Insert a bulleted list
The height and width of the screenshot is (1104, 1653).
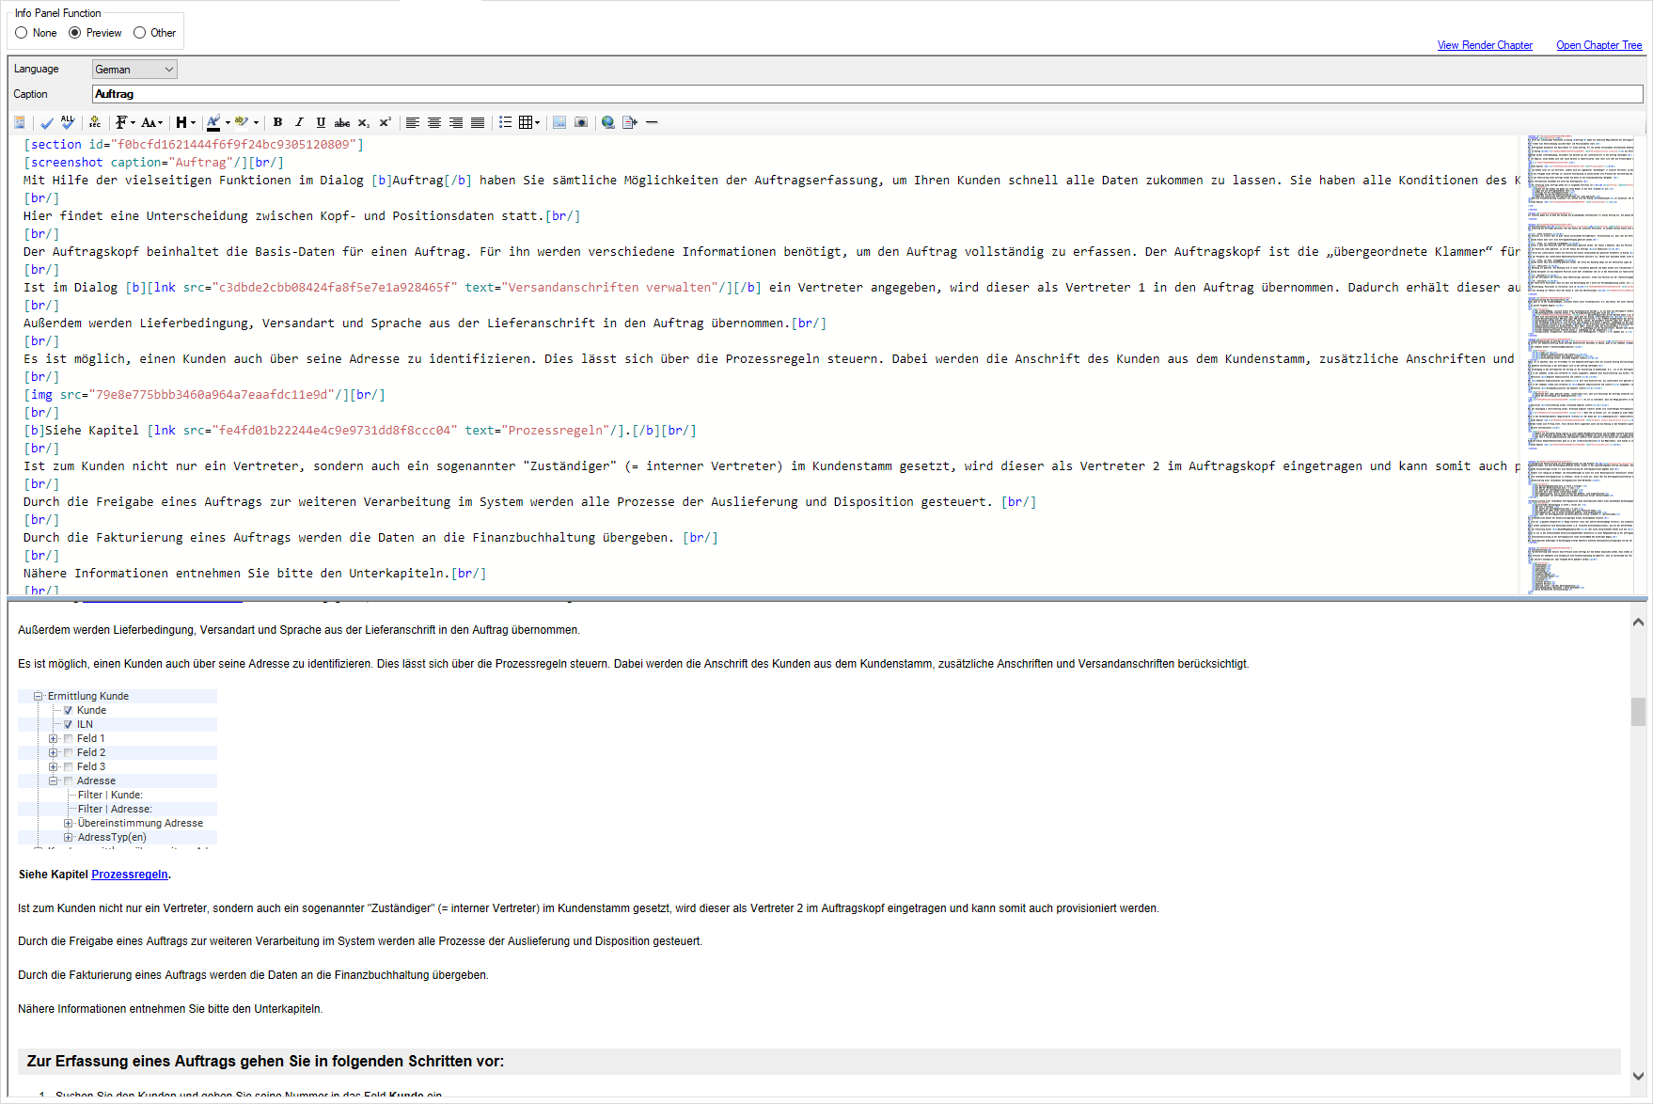click(x=506, y=122)
